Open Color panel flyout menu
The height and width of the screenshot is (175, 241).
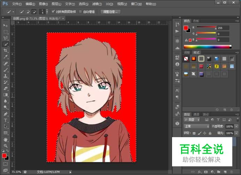point(237,21)
